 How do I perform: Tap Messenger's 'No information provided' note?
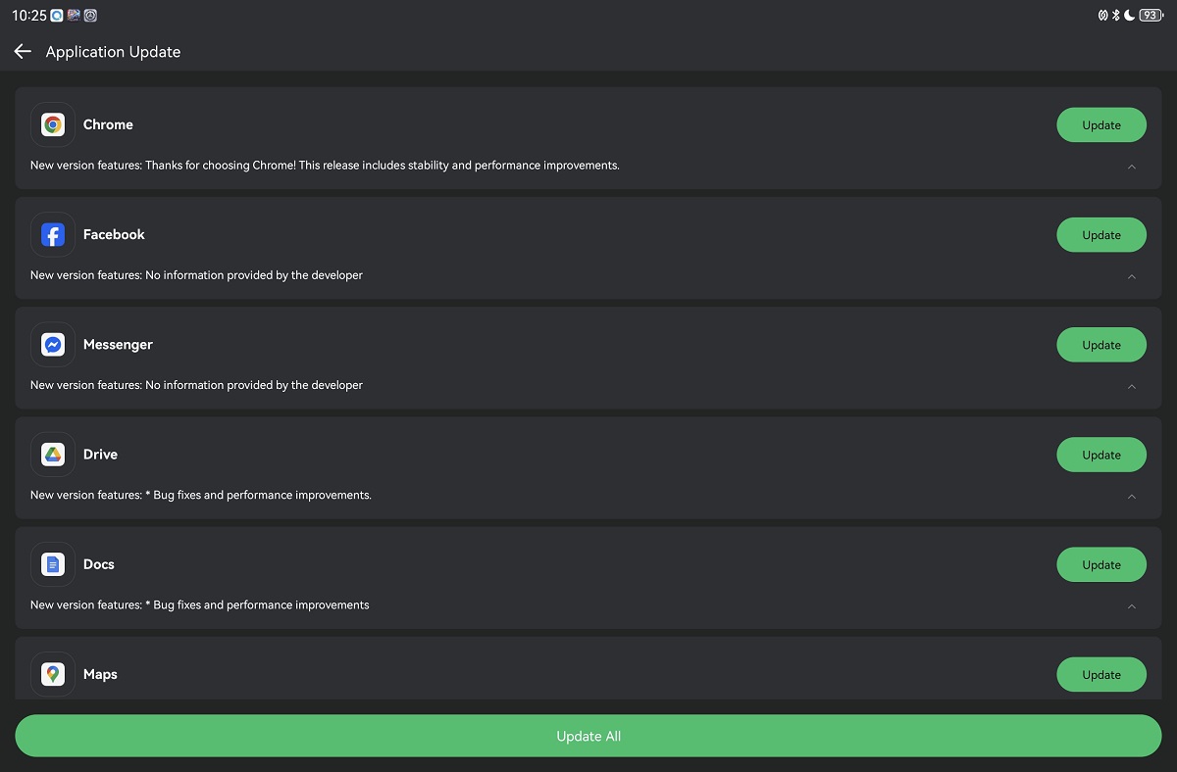(x=196, y=385)
